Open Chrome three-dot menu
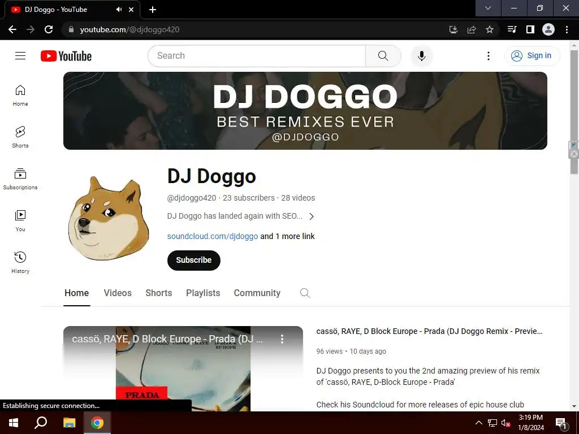579x434 pixels. tap(567, 29)
